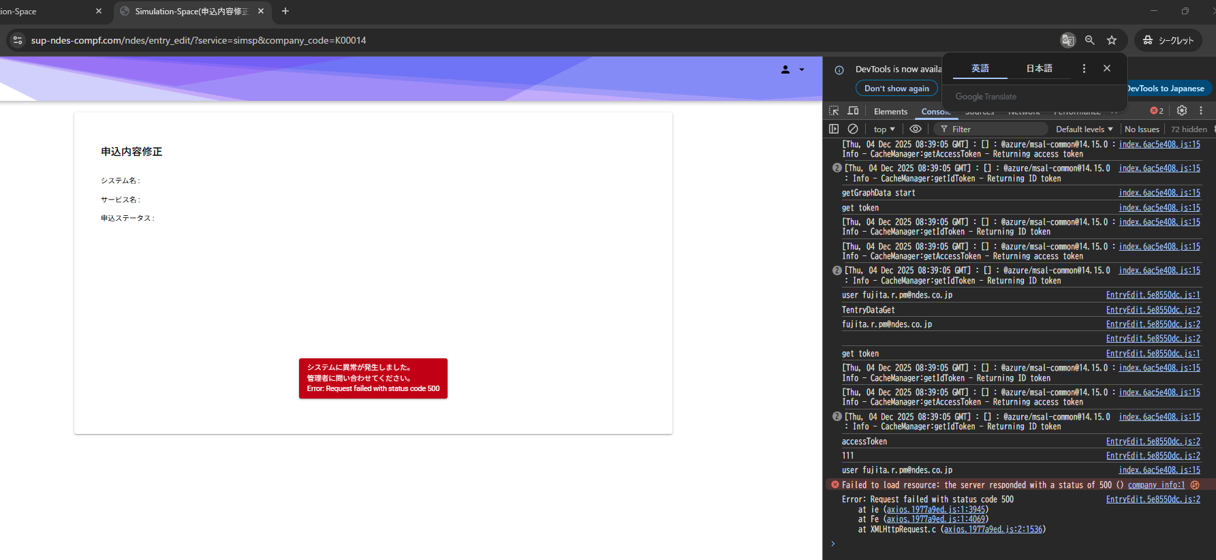This screenshot has height=560, width=1216.
Task: Toggle the device toolbar icon
Action: point(853,111)
